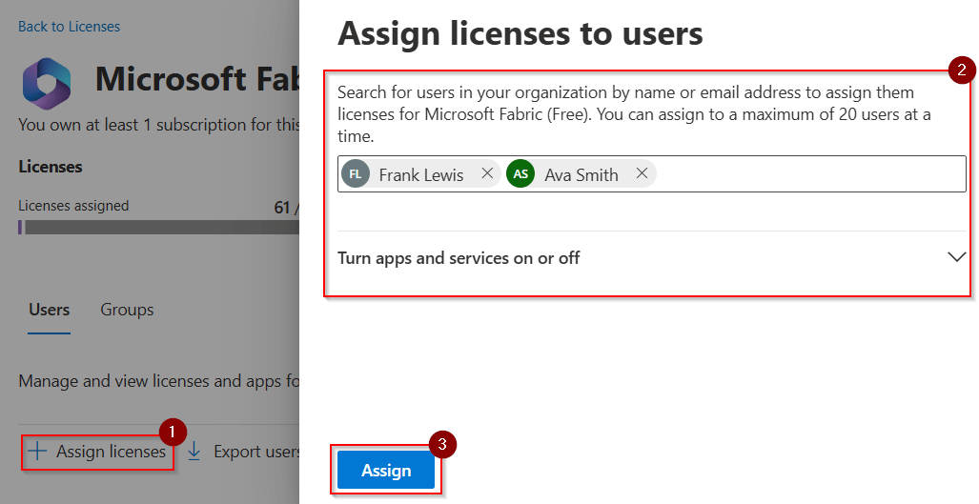Click the download arrow icon for Export users
The height and width of the screenshot is (504, 979).
point(194,452)
